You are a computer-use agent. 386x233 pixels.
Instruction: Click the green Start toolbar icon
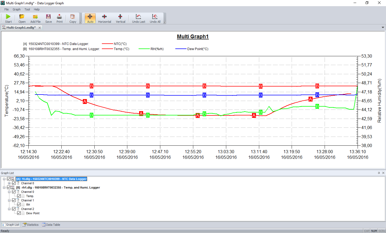coord(8,17)
